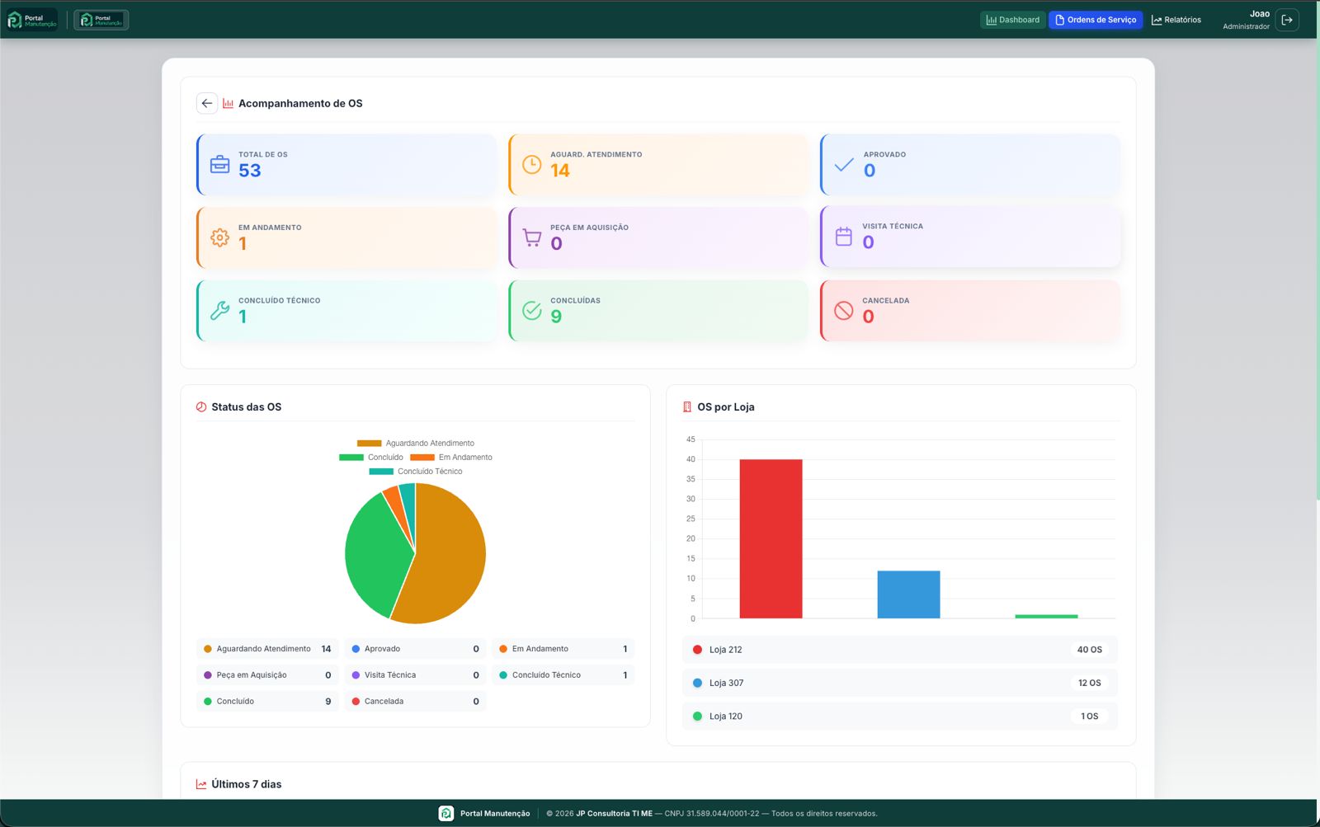1320x827 pixels.
Task: Click the check-circle icon on Concluídas card
Action: pyautogui.click(x=532, y=310)
